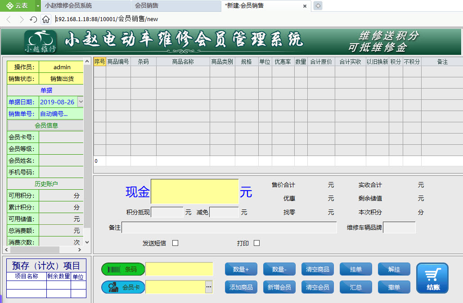
Task: Click the 序号 column header
Action: click(100, 62)
